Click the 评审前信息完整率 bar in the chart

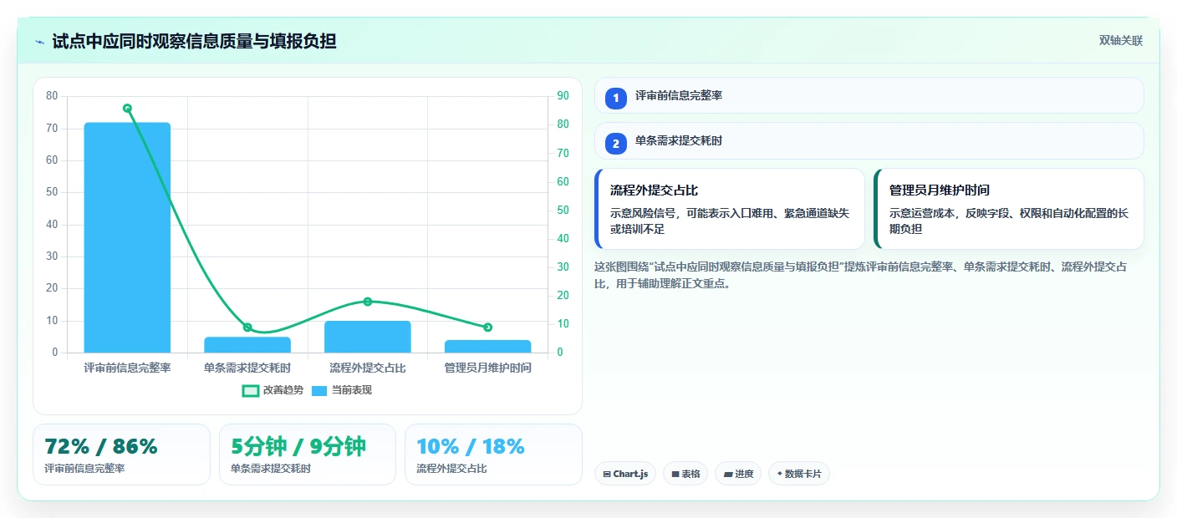coord(127,237)
